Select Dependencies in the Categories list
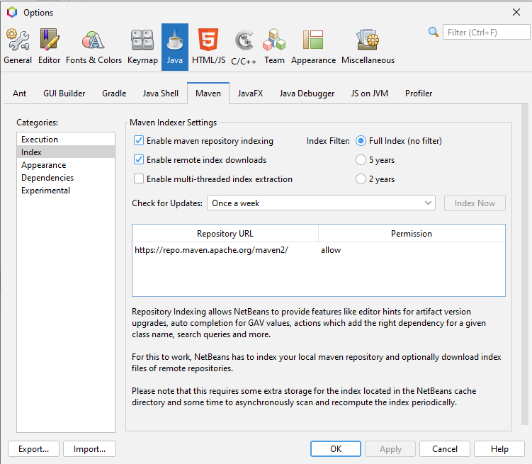 click(x=47, y=178)
